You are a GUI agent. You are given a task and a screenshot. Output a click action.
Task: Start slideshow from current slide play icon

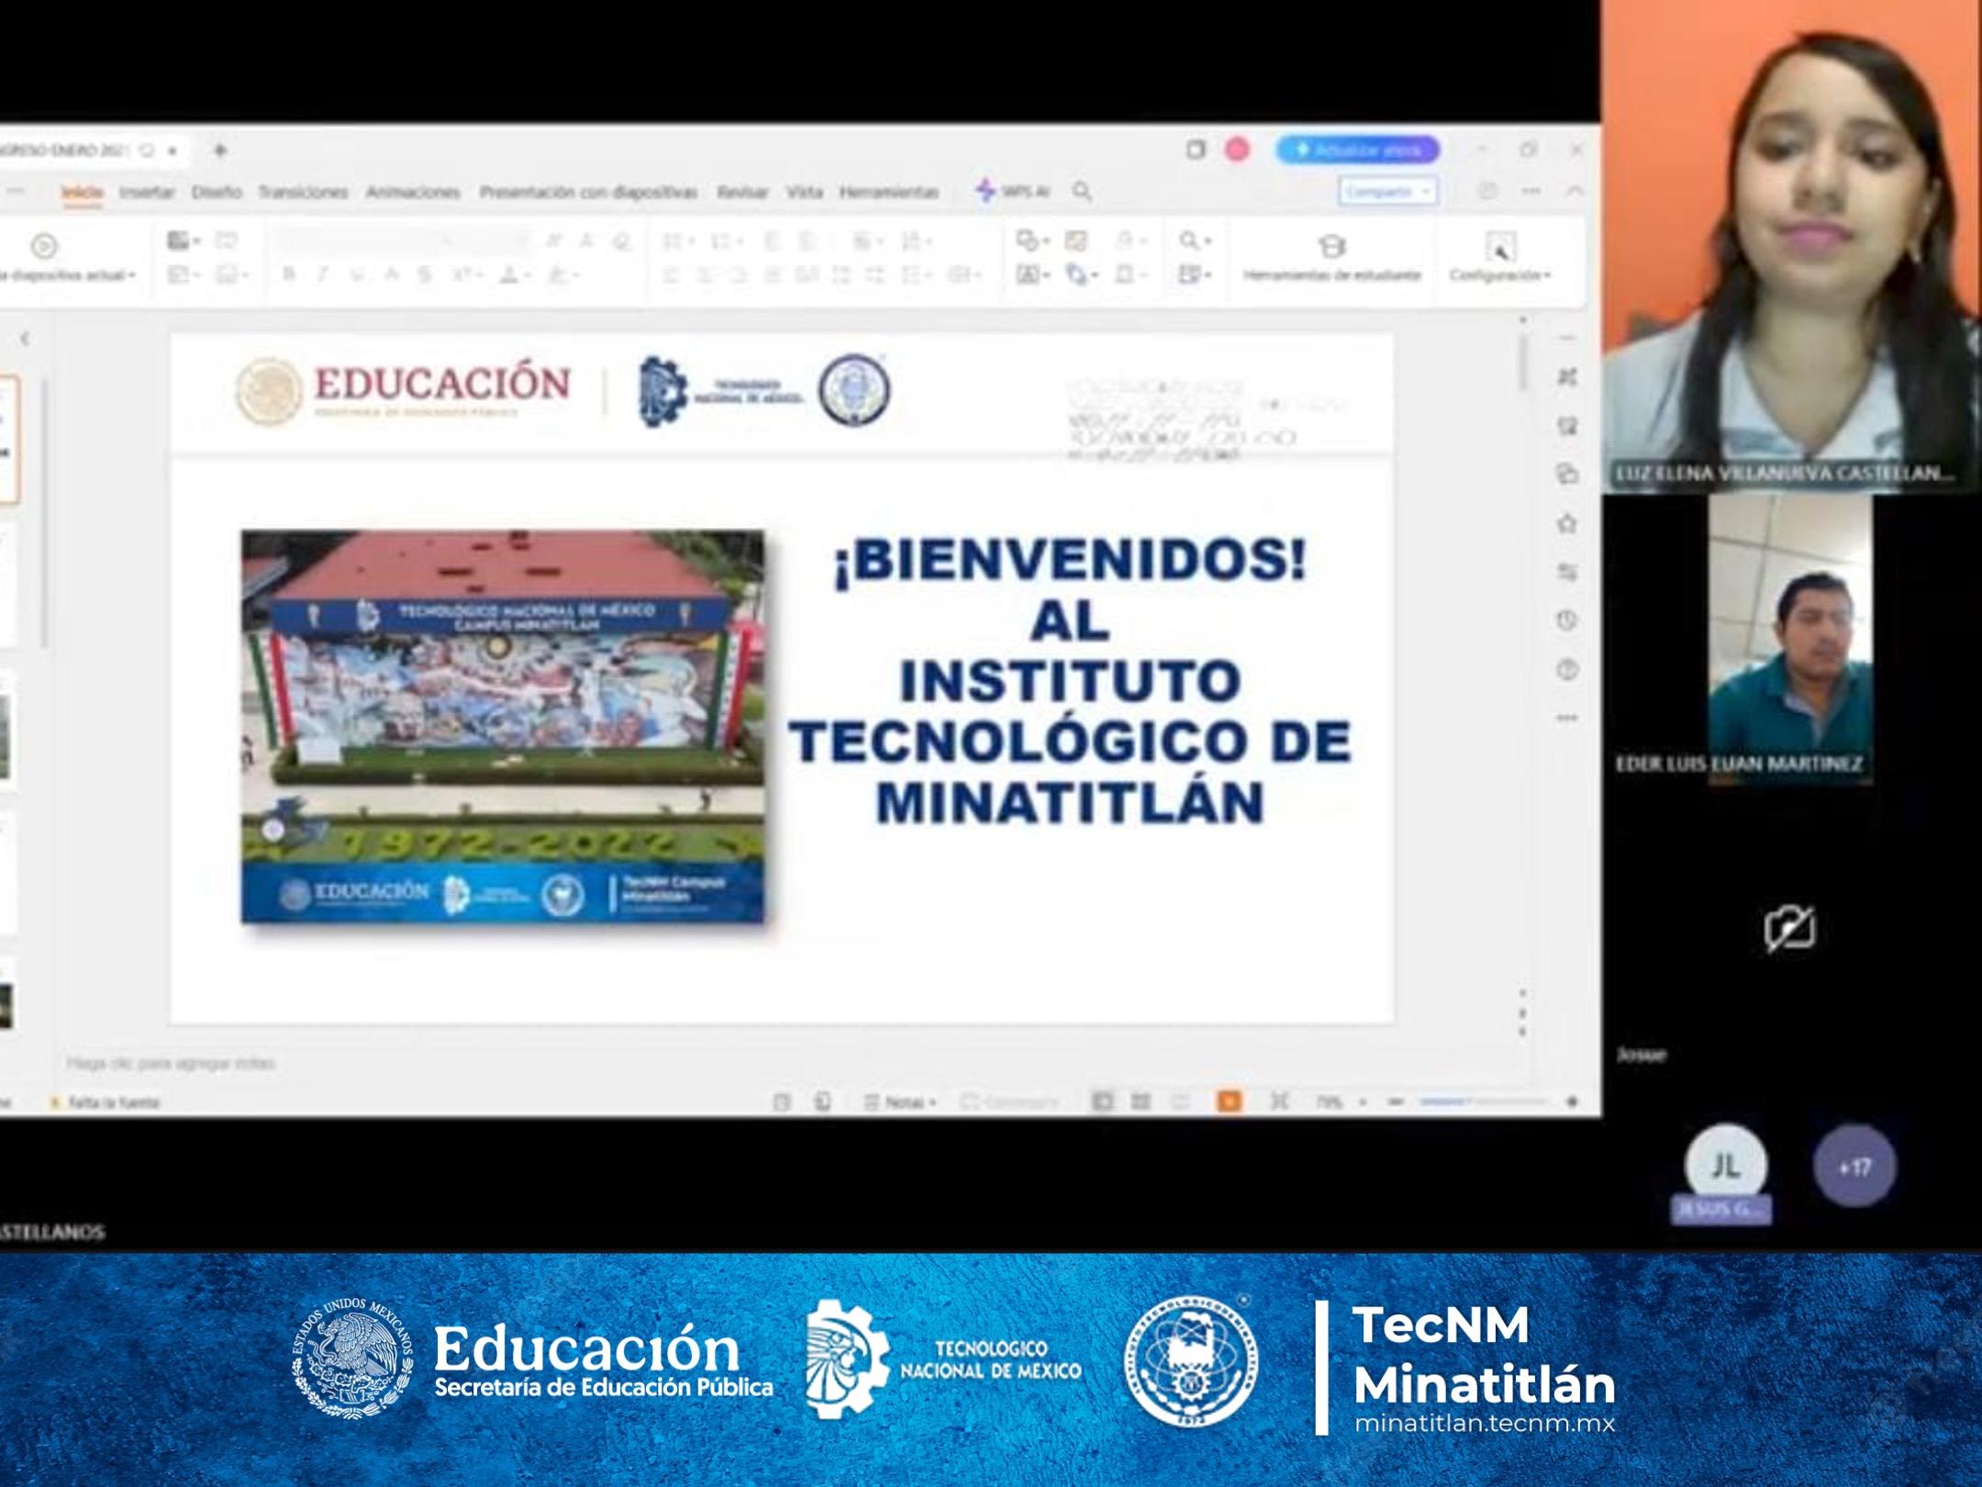pos(44,245)
